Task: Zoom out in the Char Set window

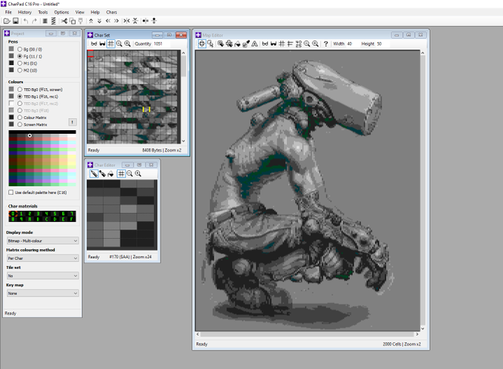Action: click(x=119, y=44)
